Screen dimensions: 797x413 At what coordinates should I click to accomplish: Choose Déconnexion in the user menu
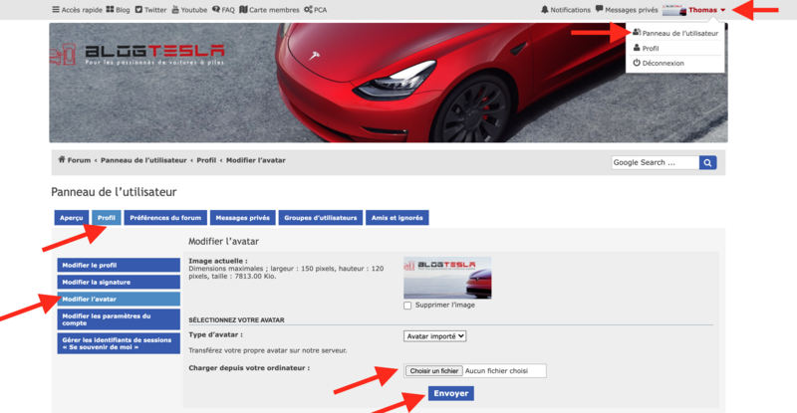[x=659, y=63]
